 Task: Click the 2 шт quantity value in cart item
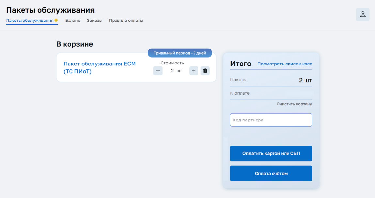point(176,71)
